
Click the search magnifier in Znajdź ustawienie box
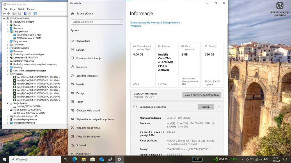[x=120, y=22]
